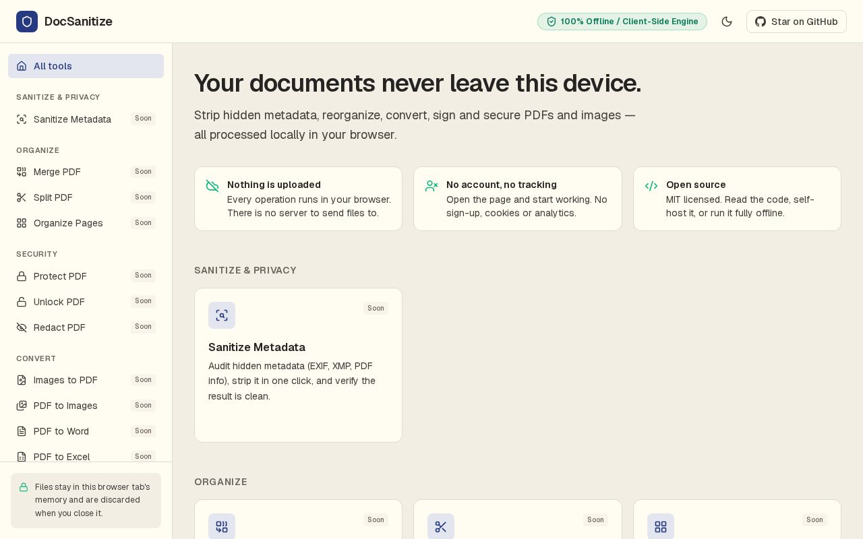Open Merge PDF in the sidebar
863x539 pixels.
click(86, 172)
